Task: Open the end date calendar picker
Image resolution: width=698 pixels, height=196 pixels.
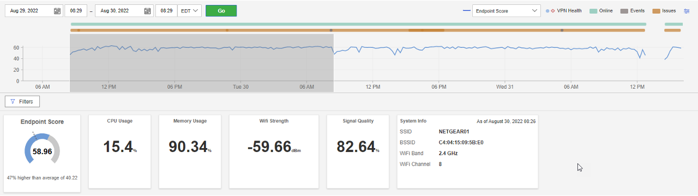Action: tap(147, 11)
